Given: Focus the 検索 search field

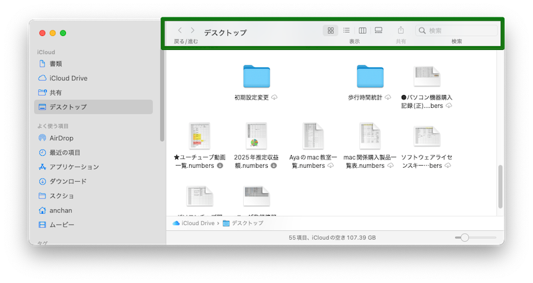Looking at the screenshot, I should point(456,31).
